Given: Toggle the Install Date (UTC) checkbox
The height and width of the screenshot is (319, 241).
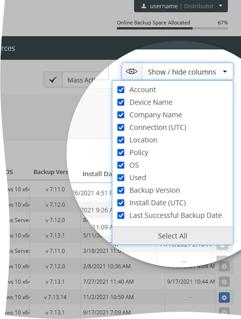Looking at the screenshot, I should 121,203.
